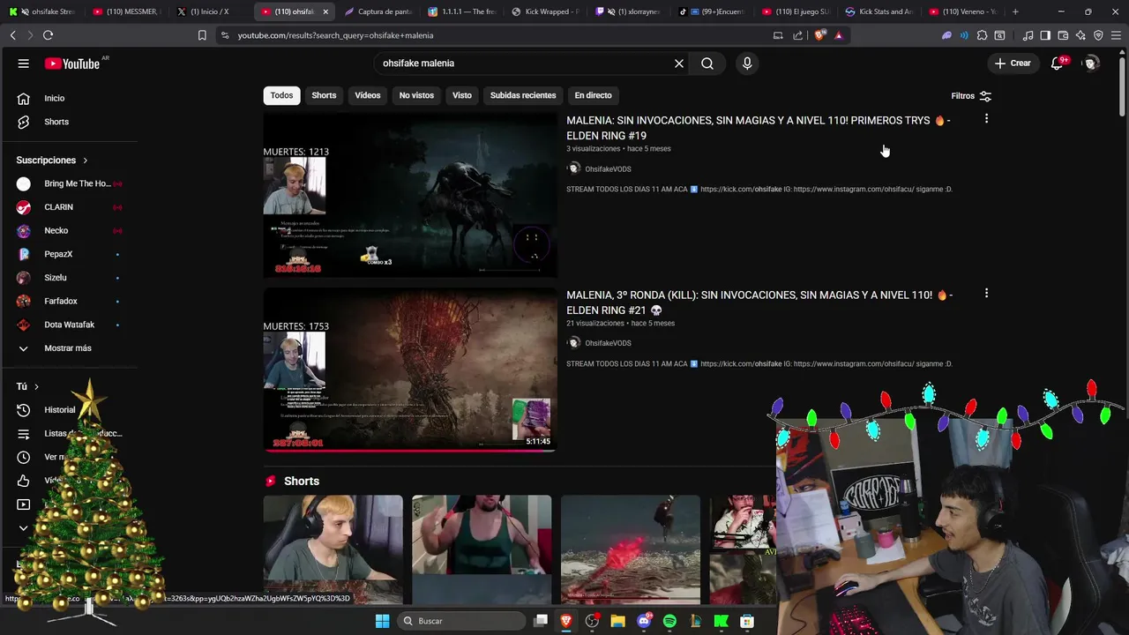Open the Brave Wallet icon
The height and width of the screenshot is (635, 1129).
(1063, 35)
